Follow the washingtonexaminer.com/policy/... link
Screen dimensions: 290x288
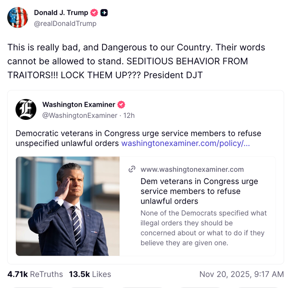pyautogui.click(x=185, y=144)
